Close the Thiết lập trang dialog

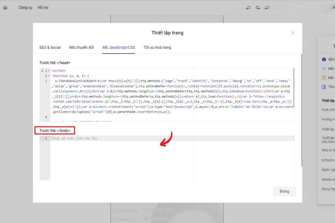tap(293, 33)
